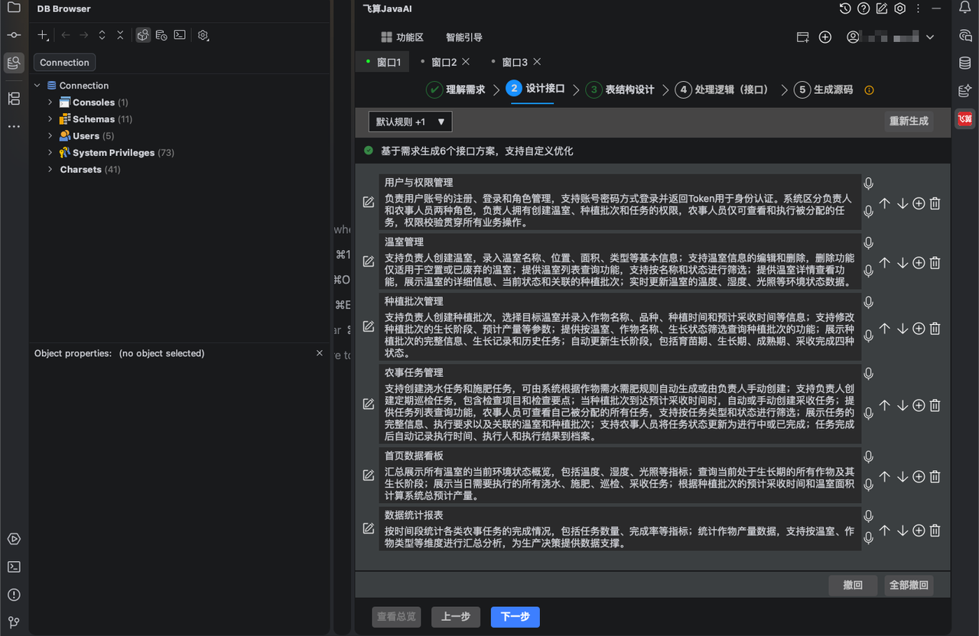
Task: Click the DB Browser forward arrow
Action: [84, 35]
